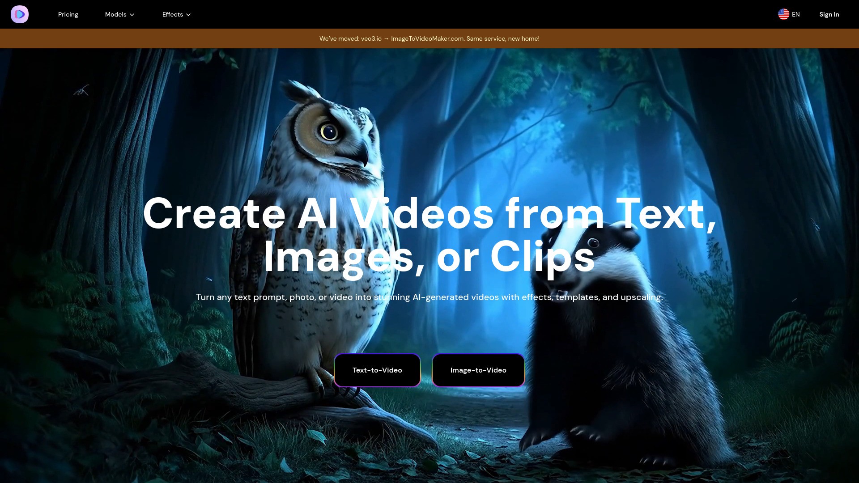
Task: Open ImageToVideoMaker.com from the announcement banner
Action: pos(427,38)
